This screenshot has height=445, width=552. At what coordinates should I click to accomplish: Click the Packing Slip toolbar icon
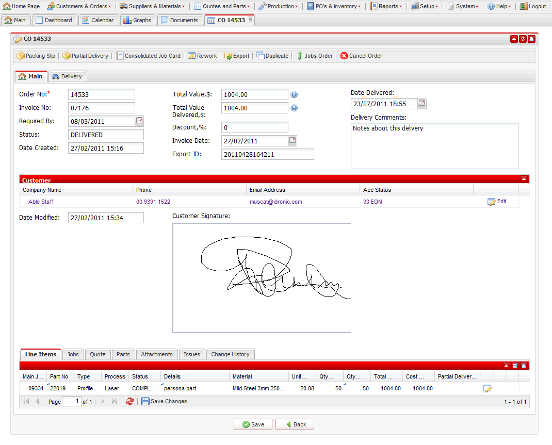coord(21,56)
